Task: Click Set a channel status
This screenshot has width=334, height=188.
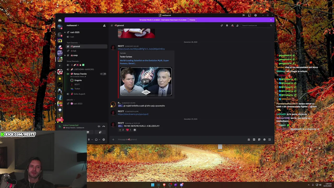Action: click(78, 77)
